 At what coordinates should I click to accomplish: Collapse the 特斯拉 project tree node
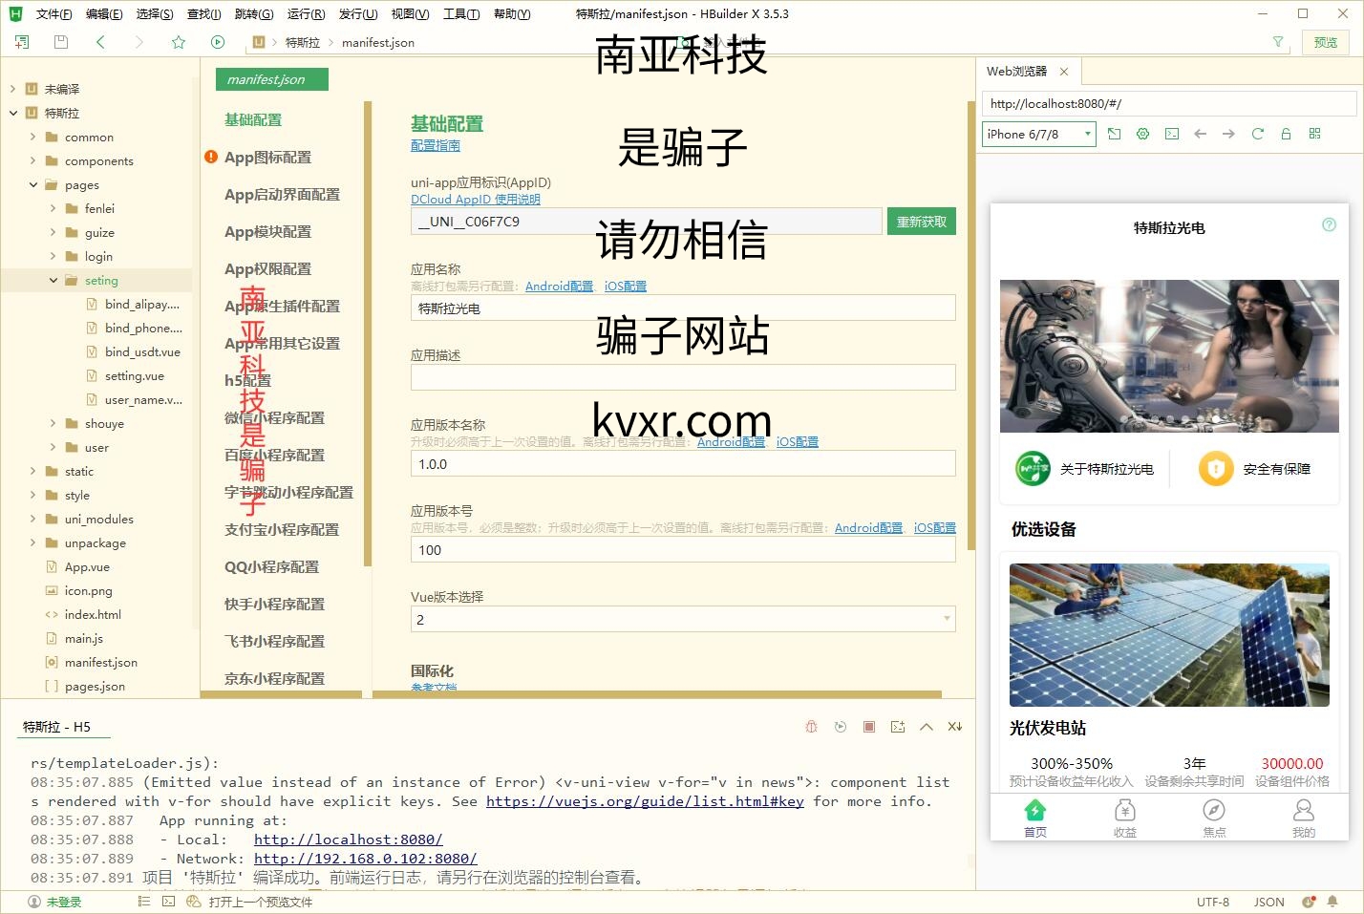tap(13, 113)
